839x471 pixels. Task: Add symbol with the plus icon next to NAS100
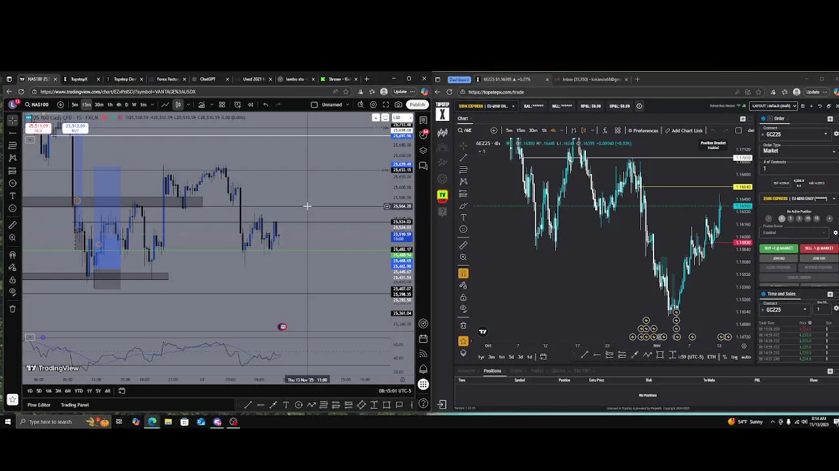pyautogui.click(x=60, y=105)
